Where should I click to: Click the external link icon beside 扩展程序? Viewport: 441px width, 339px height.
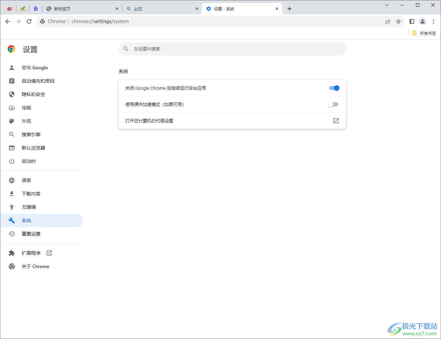(x=49, y=253)
